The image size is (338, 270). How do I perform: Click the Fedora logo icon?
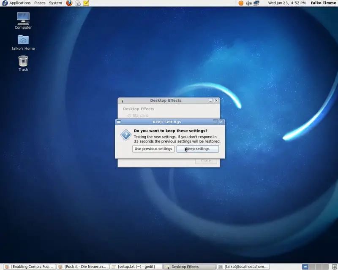[x=5, y=3]
